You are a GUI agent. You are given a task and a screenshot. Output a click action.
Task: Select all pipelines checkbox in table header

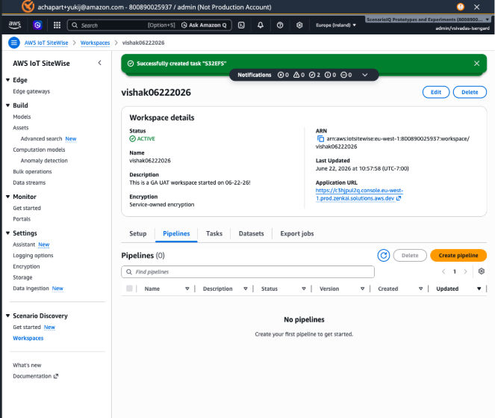tap(129, 289)
